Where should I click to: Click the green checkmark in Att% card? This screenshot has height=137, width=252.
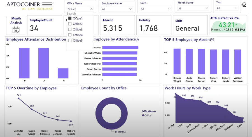click(x=236, y=25)
